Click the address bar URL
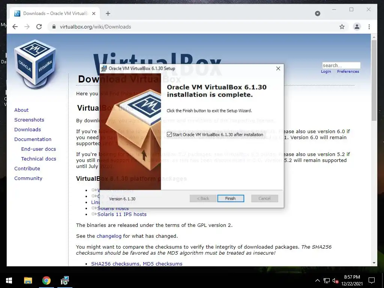The width and height of the screenshot is (384, 288). click(x=95, y=27)
